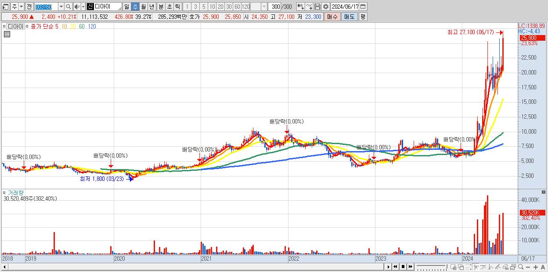Click the red 5 moving average label
This screenshot has height=272, width=548.
click(x=57, y=26)
